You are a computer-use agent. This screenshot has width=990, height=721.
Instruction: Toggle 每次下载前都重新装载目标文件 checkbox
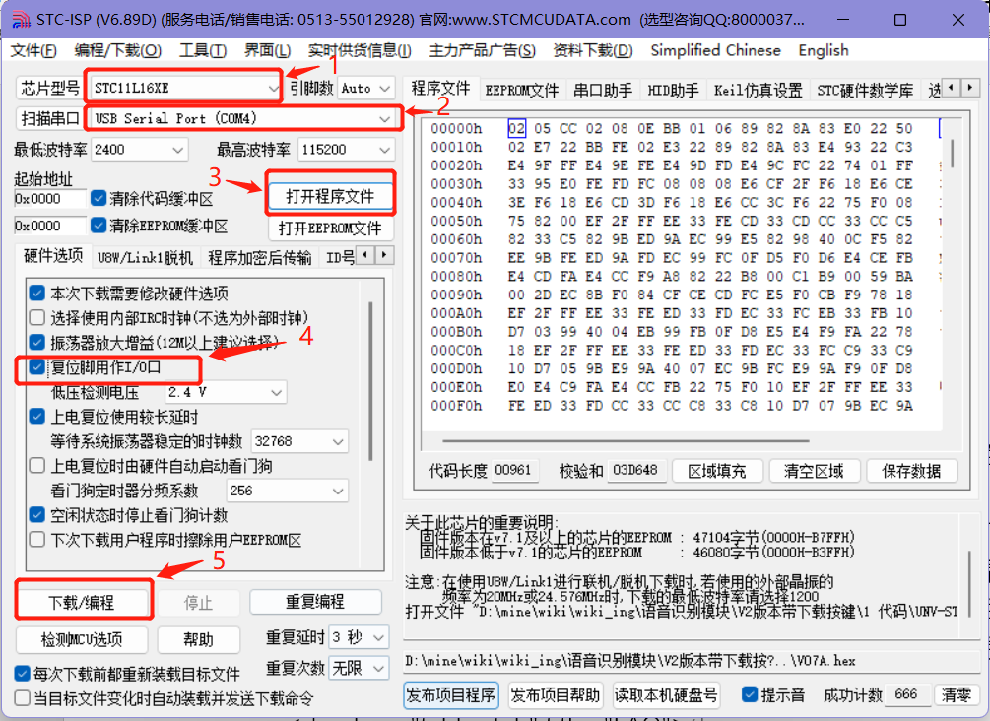coord(22,674)
